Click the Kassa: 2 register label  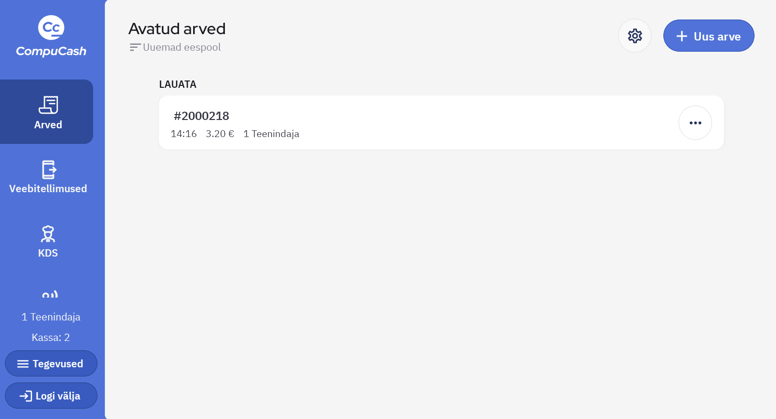pos(51,338)
